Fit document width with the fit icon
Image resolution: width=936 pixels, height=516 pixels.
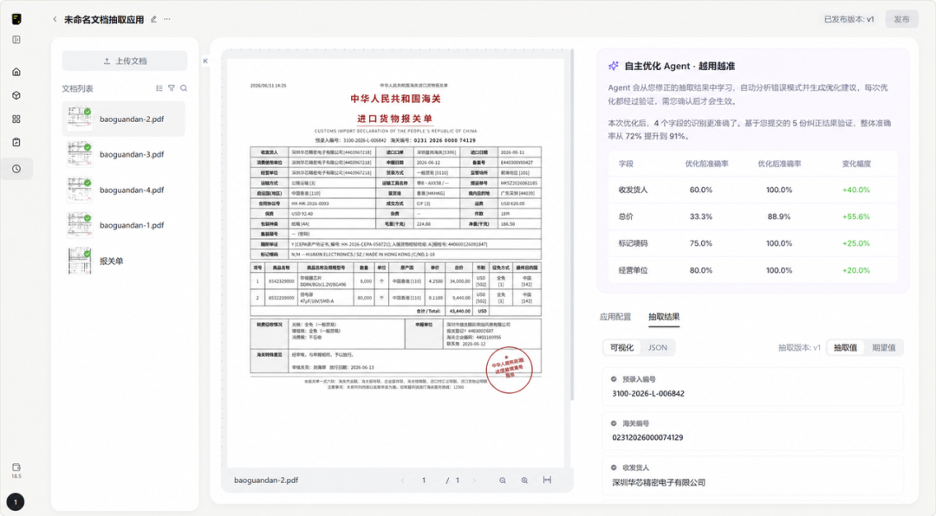[547, 480]
